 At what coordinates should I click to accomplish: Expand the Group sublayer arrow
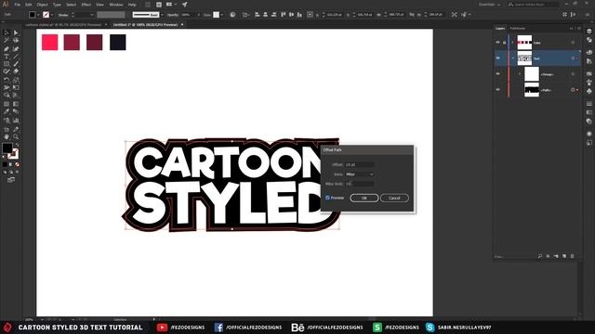coord(520,74)
